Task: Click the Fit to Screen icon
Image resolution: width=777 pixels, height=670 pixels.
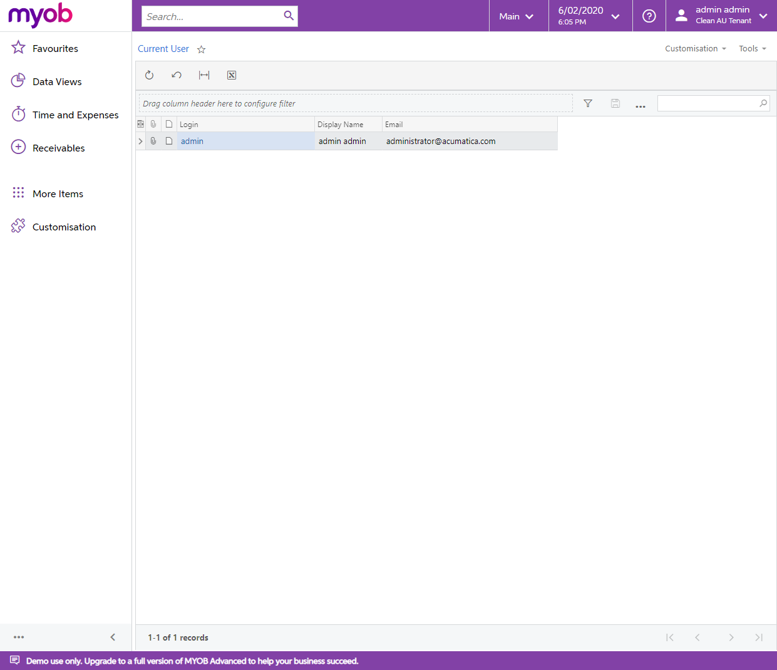Action: pos(204,75)
